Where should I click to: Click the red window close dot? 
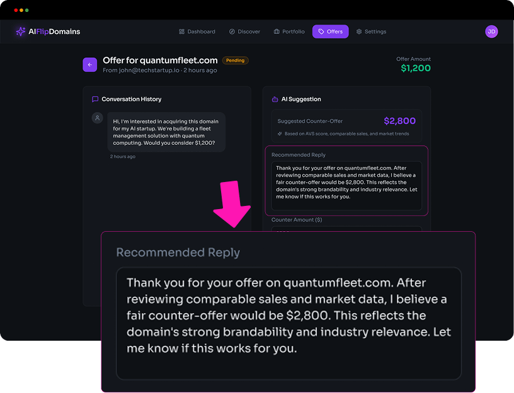point(16,11)
